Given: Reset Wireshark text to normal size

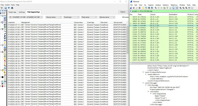Looking at the screenshot, I should click(x=186, y=8).
